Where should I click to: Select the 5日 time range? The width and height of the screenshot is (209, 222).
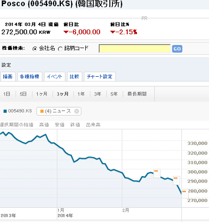pyautogui.click(x=23, y=94)
